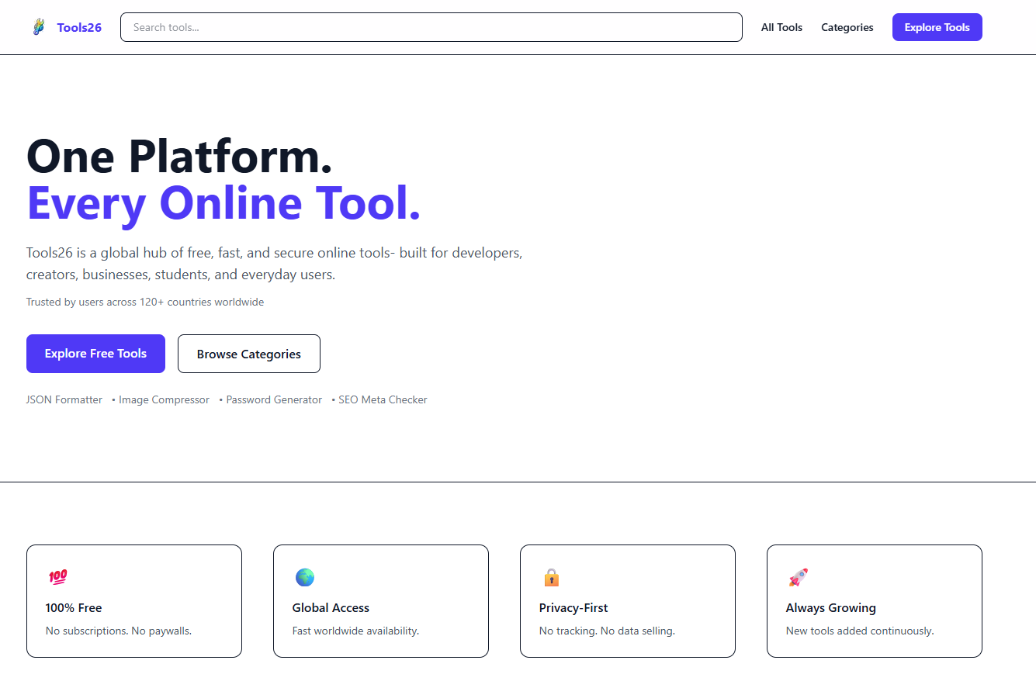Select the Always Growing card title

pyautogui.click(x=830, y=608)
